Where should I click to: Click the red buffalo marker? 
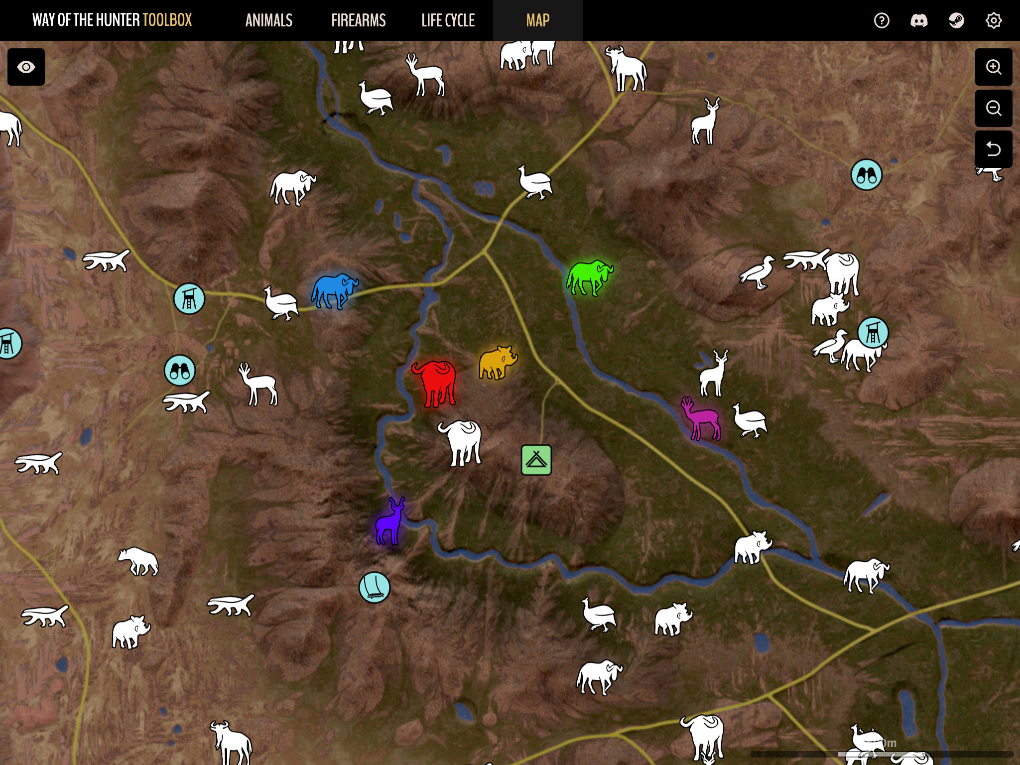pyautogui.click(x=434, y=382)
